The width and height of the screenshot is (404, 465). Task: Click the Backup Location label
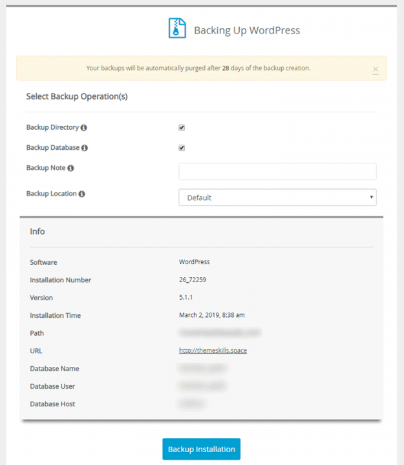pos(51,193)
